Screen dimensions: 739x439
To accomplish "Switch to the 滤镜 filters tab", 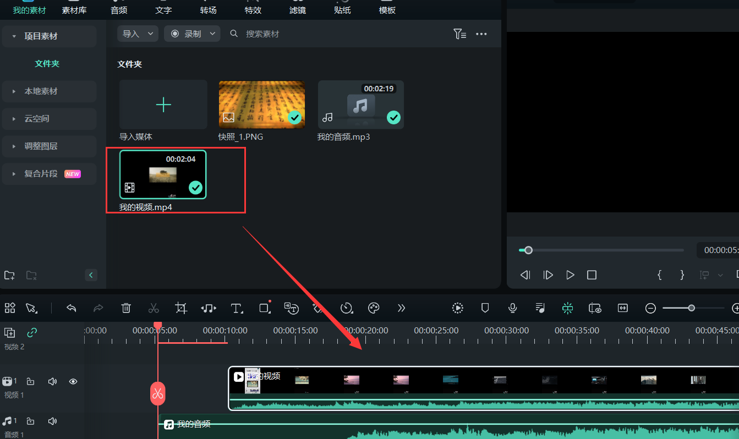I will [x=298, y=10].
